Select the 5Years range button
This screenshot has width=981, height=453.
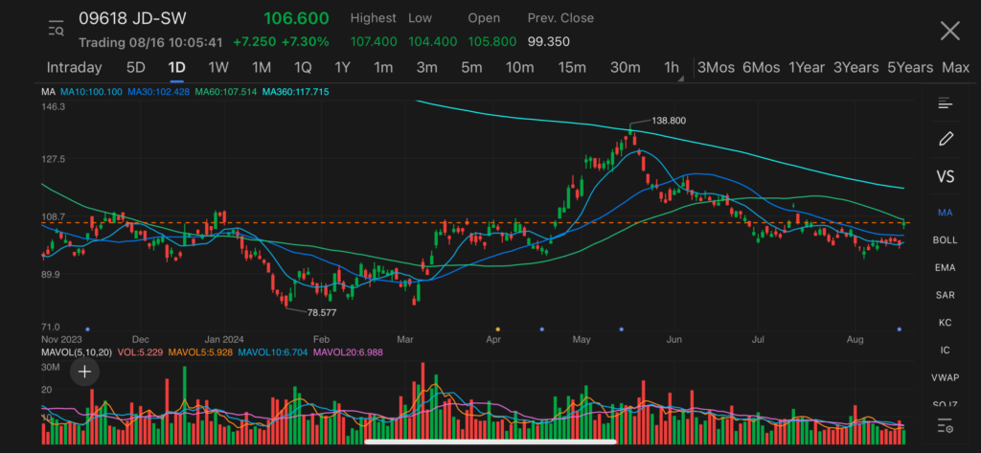909,67
